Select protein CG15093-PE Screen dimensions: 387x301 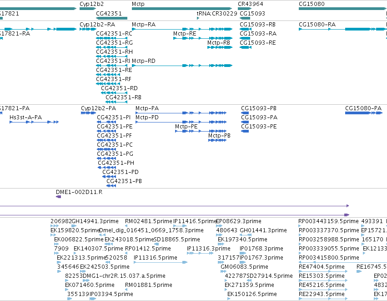coord(259,127)
